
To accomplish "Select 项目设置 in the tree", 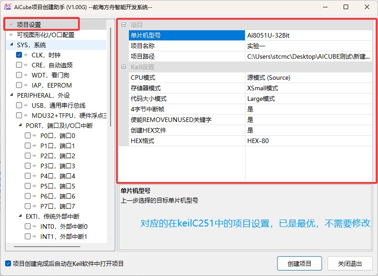I will 29,25.
